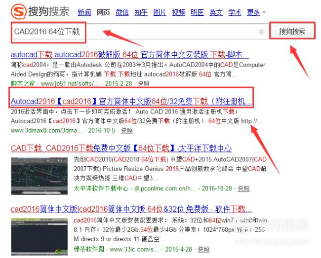
Task: Click the 脚本之家 www.jb51.net source text
Action: 55,83
